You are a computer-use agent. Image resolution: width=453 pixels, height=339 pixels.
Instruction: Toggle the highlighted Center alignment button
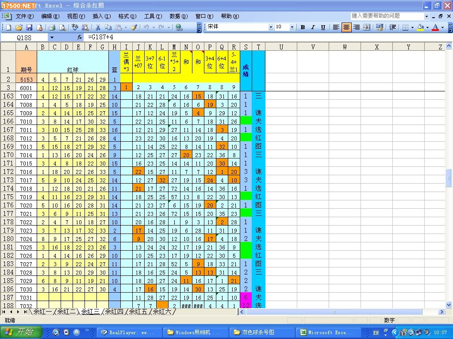346,27
